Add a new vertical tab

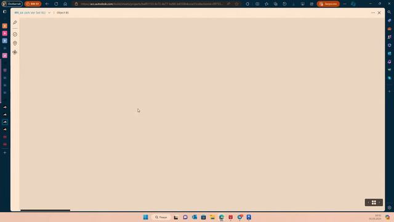click(x=5, y=153)
